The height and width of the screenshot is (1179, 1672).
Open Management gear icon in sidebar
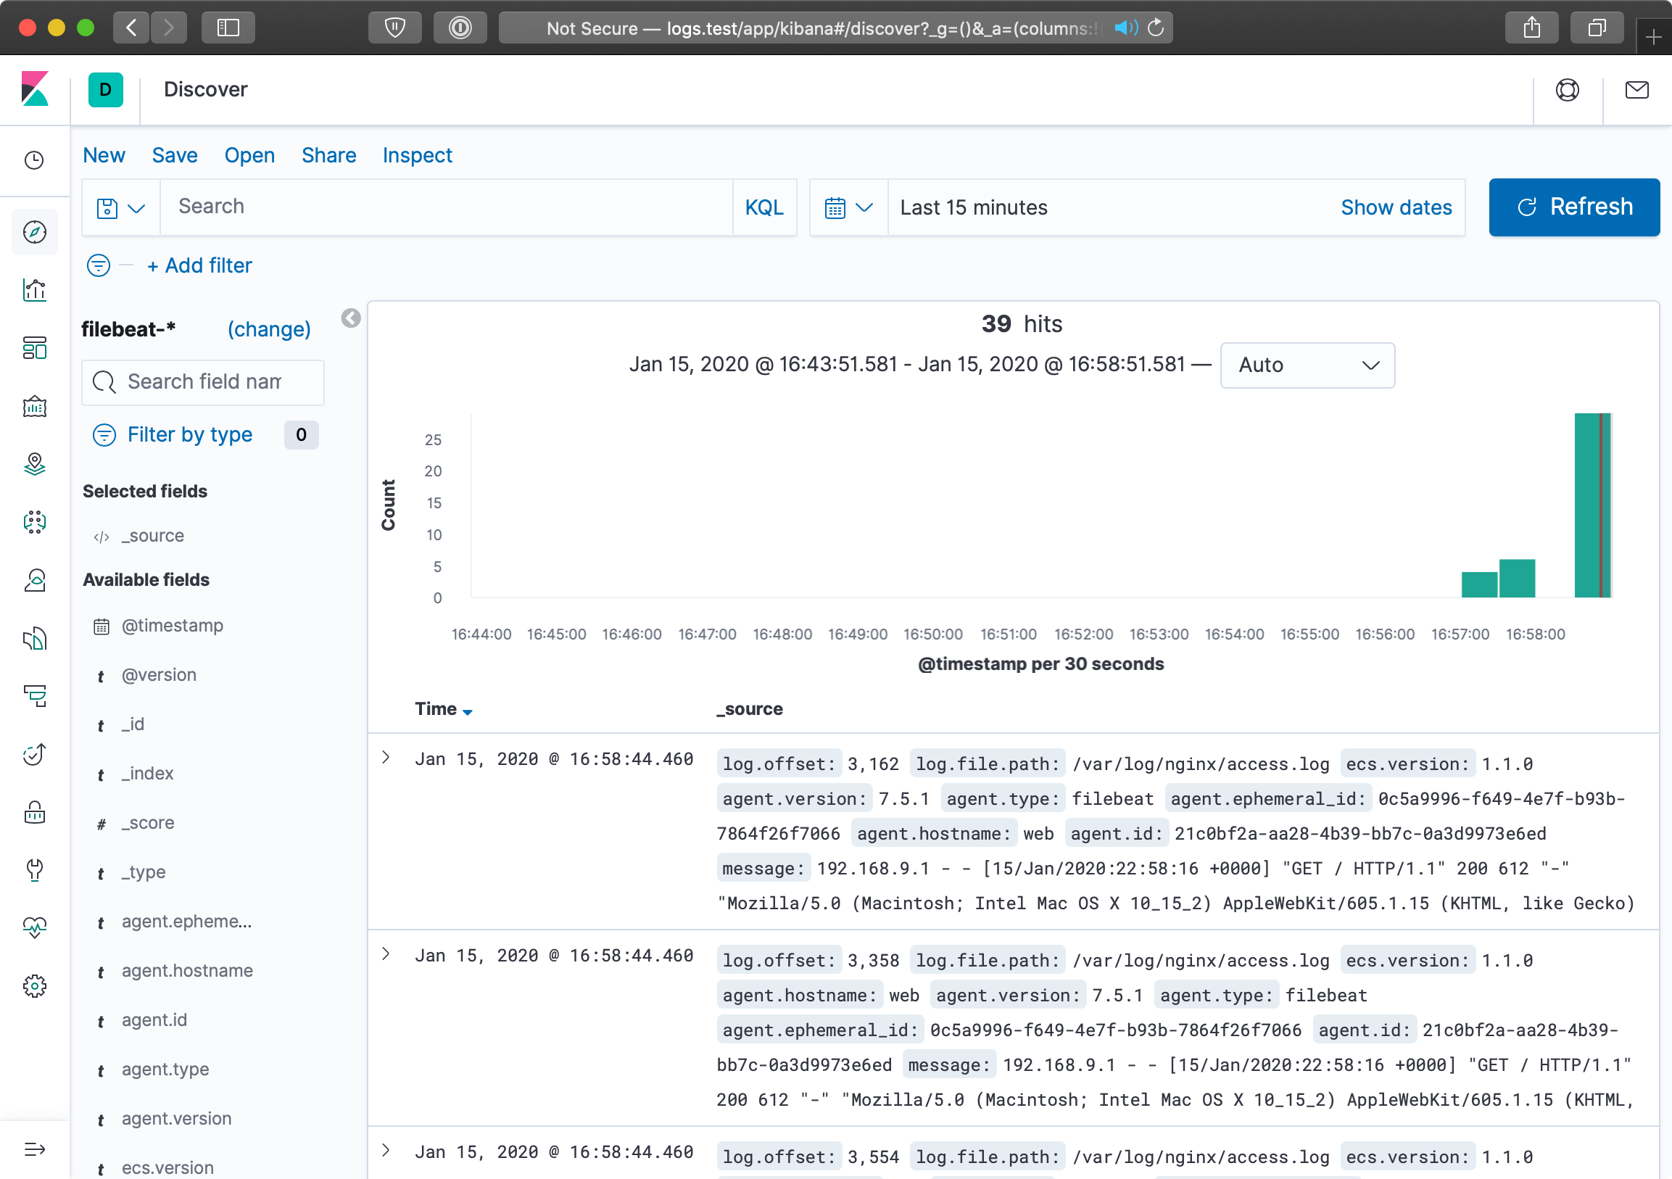coord(34,986)
